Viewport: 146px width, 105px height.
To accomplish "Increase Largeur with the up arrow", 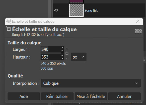I will coord(62,48).
